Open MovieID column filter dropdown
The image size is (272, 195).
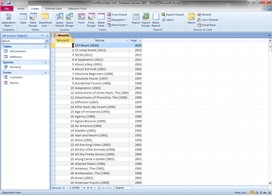click(x=72, y=40)
